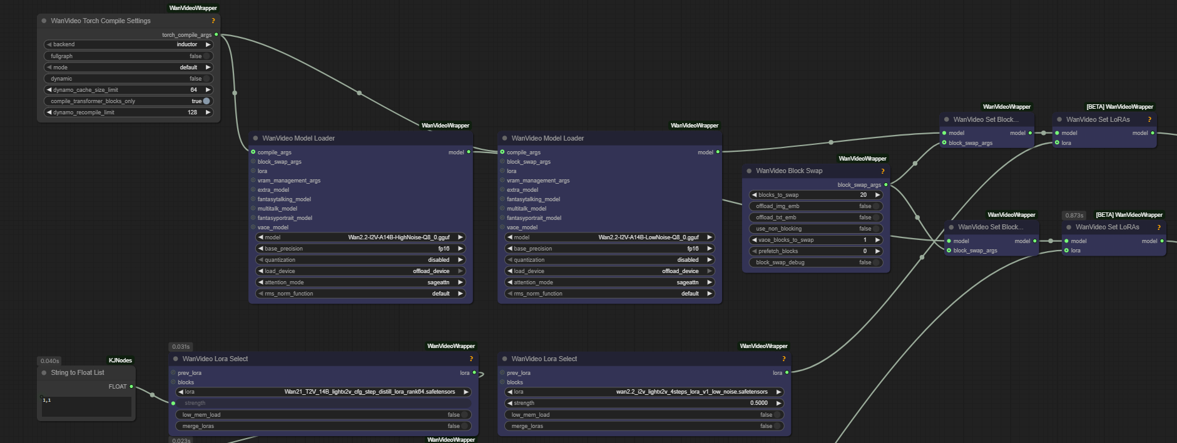Click disabled strength field on cfg_step_distill Lora Select
Viewport: 1177px width, 443px height.
click(x=324, y=403)
